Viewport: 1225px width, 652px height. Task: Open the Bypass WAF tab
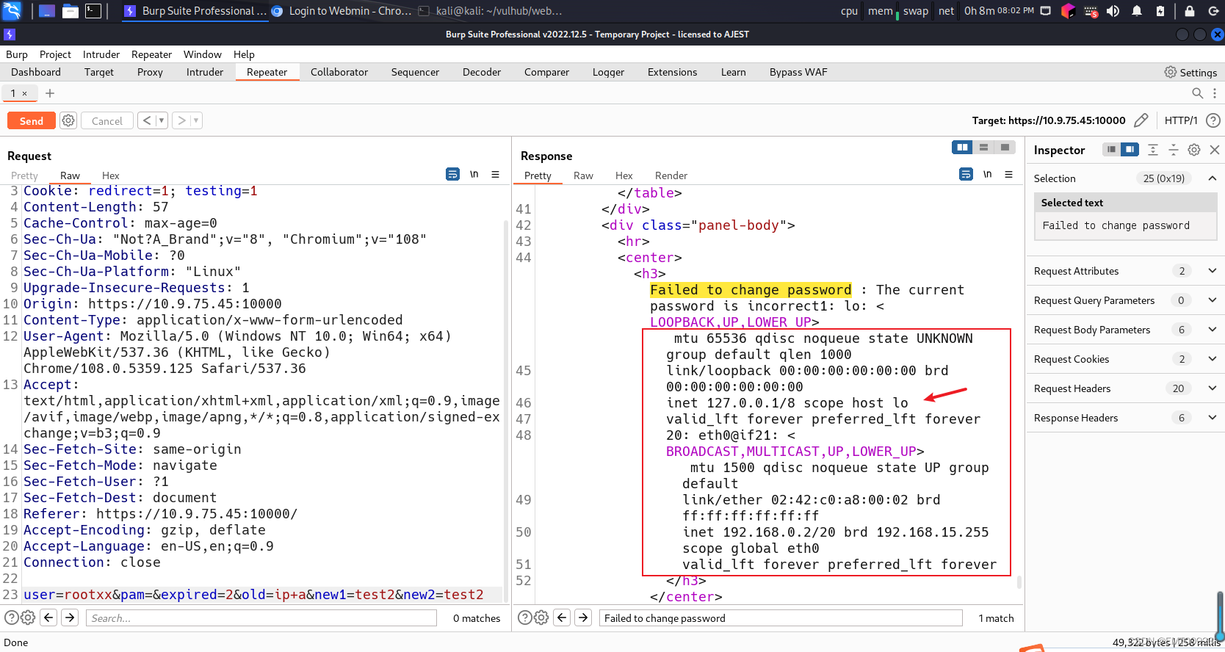pos(798,72)
